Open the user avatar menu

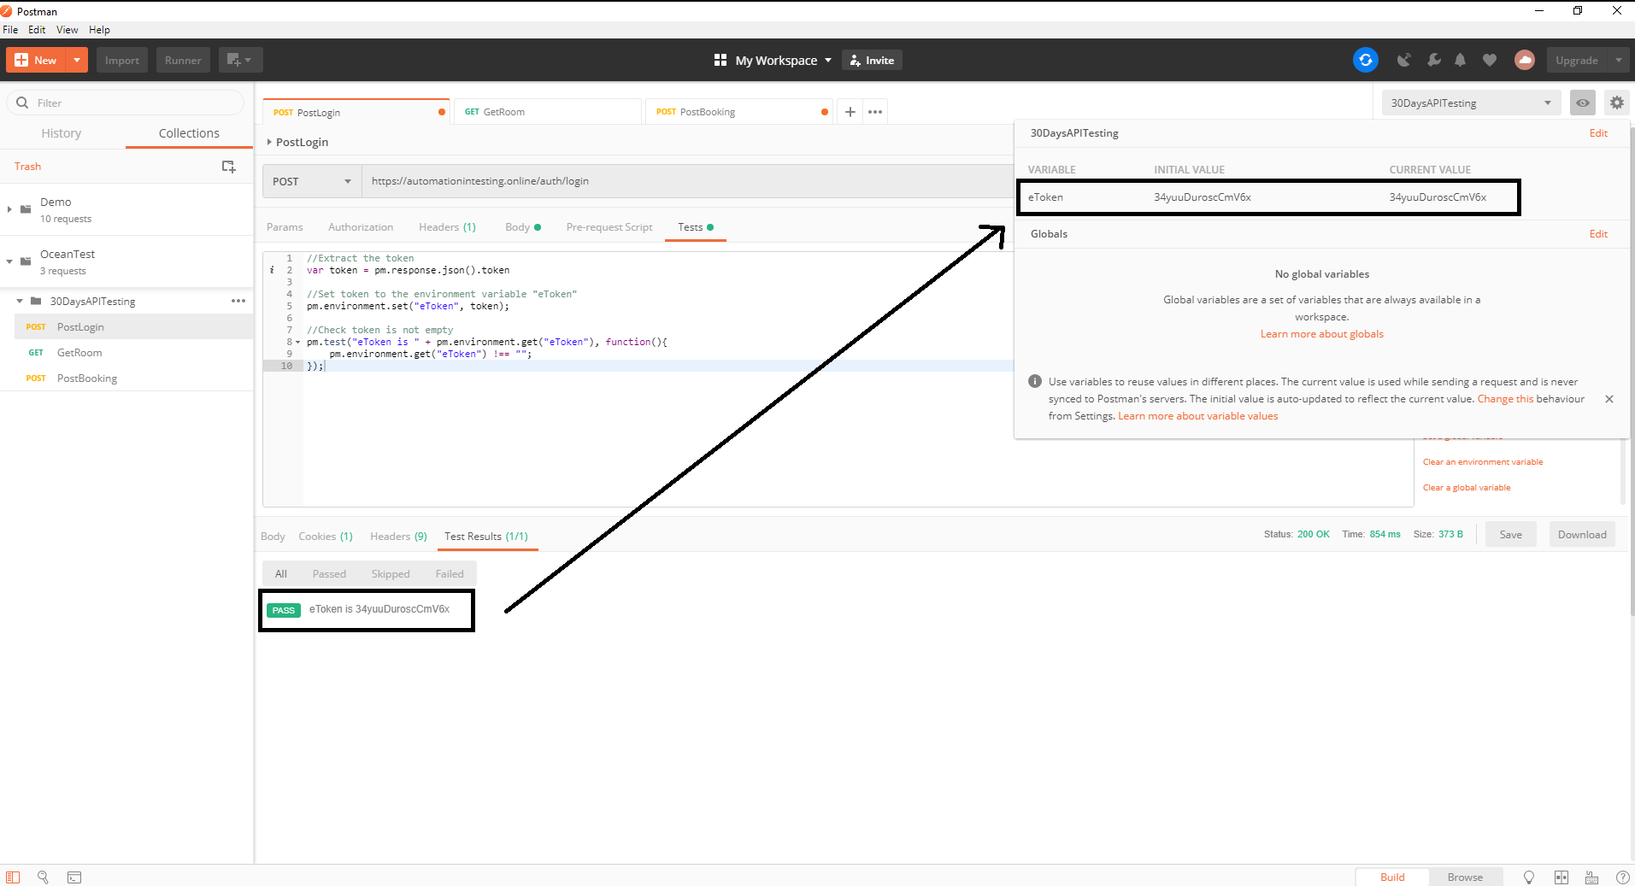[1525, 60]
